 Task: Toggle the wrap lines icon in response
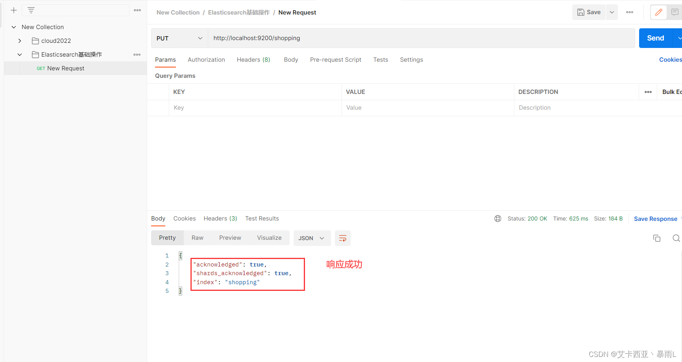pos(343,238)
